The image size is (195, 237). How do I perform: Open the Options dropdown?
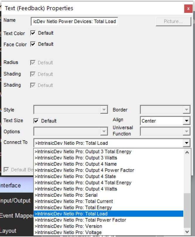click(104, 131)
